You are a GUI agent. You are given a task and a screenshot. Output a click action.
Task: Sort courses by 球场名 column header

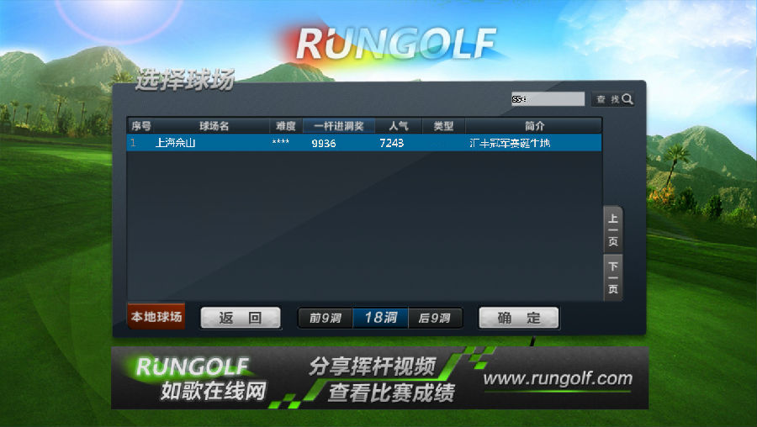pos(214,126)
